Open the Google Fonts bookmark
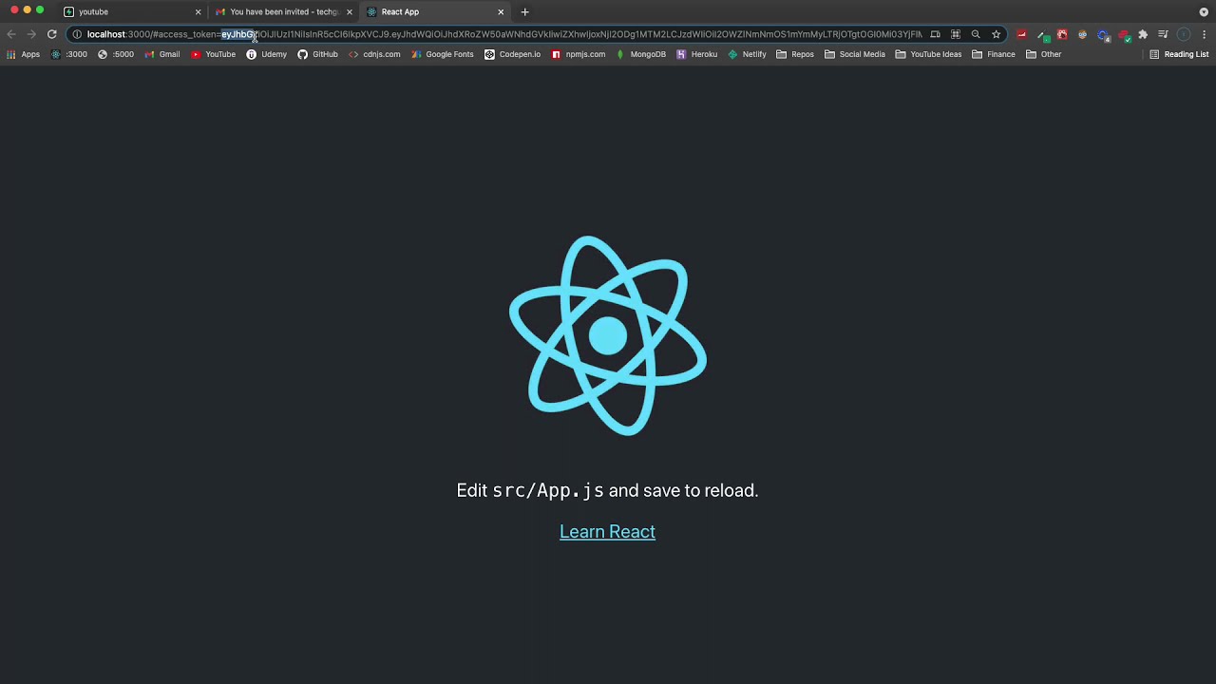The width and height of the screenshot is (1216, 684). click(x=442, y=54)
